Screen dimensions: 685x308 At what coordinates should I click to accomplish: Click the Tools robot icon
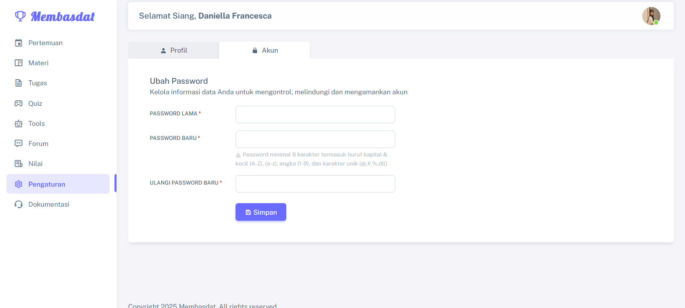[x=19, y=123]
